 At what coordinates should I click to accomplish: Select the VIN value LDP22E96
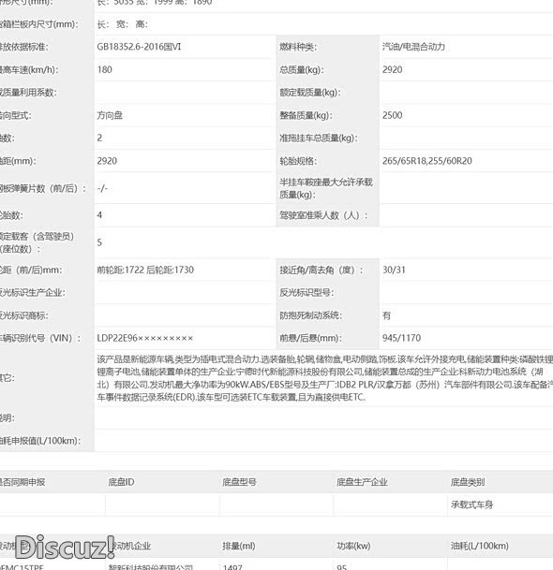[145, 338]
